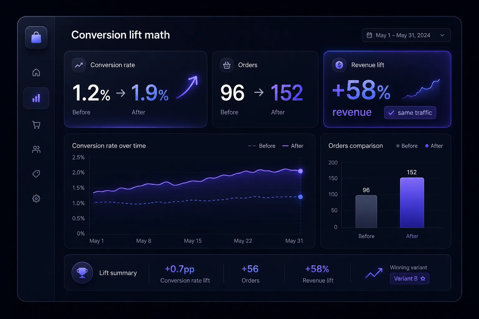Click the Before bar labeled 96

(366, 212)
